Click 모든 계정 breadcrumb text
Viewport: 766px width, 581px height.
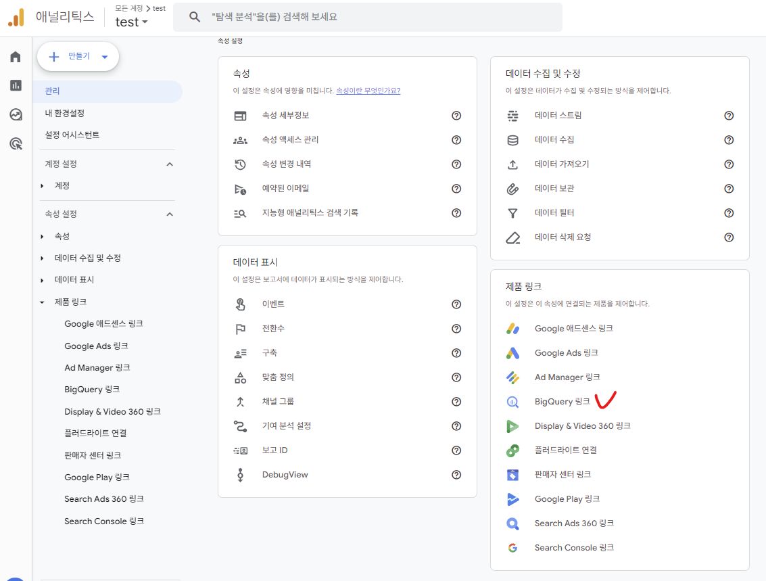pyautogui.click(x=129, y=8)
